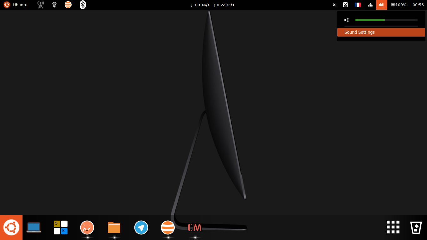Open the wired network indicator
The height and width of the screenshot is (240, 427).
point(370,5)
